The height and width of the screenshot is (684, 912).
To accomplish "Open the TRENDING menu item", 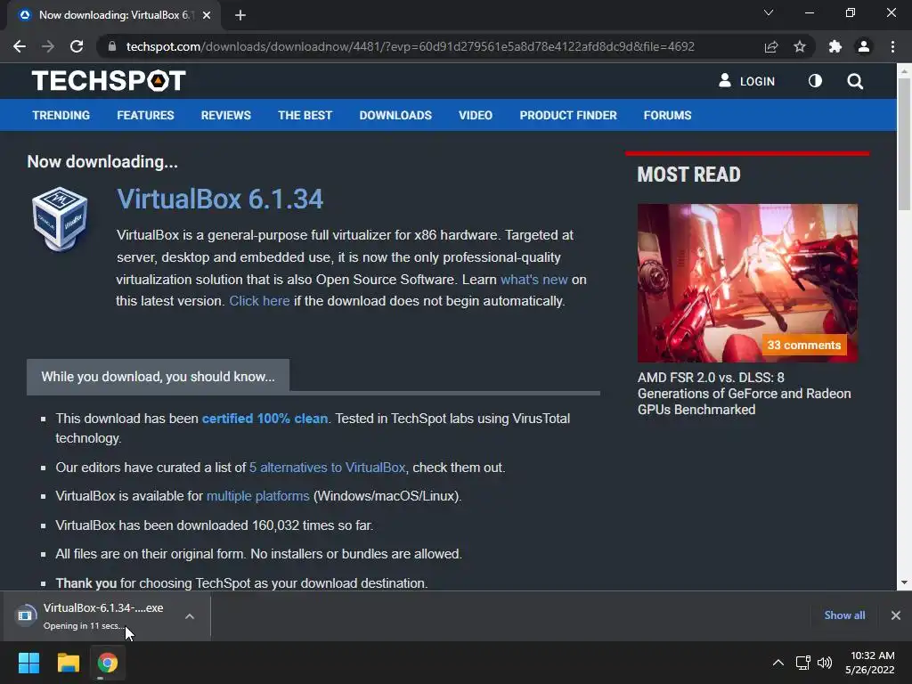I will (x=61, y=115).
